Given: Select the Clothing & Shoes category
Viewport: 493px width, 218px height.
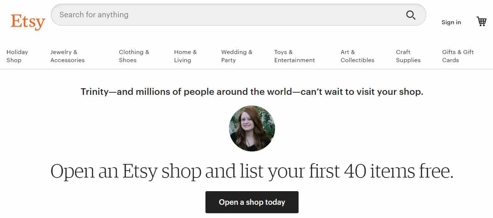Looking at the screenshot, I should point(134,56).
